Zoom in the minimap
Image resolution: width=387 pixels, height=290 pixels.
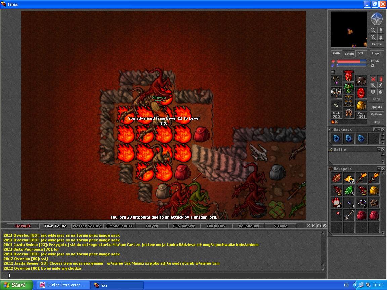point(373,37)
